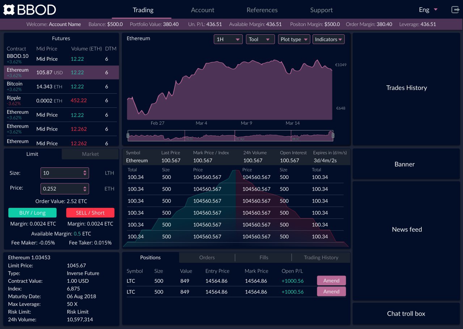Screen dimensions: 463x329
Task: Show the Positions tab
Action: point(150,257)
